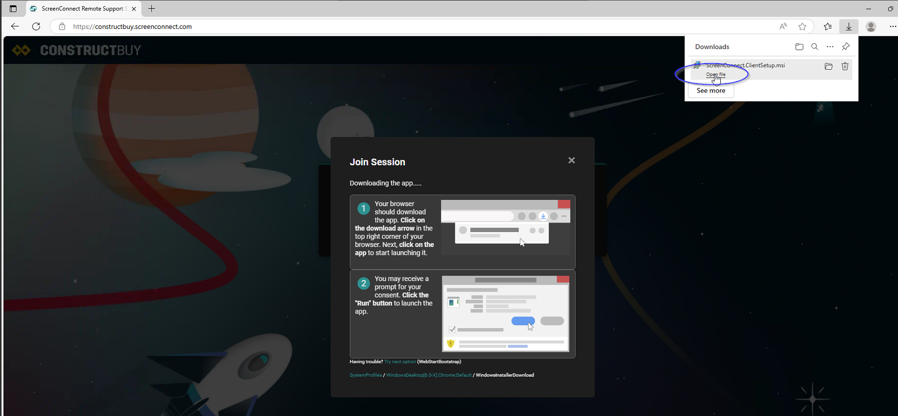Image resolution: width=898 pixels, height=416 pixels.
Task: Pin the Downloads panel
Action: coord(846,47)
